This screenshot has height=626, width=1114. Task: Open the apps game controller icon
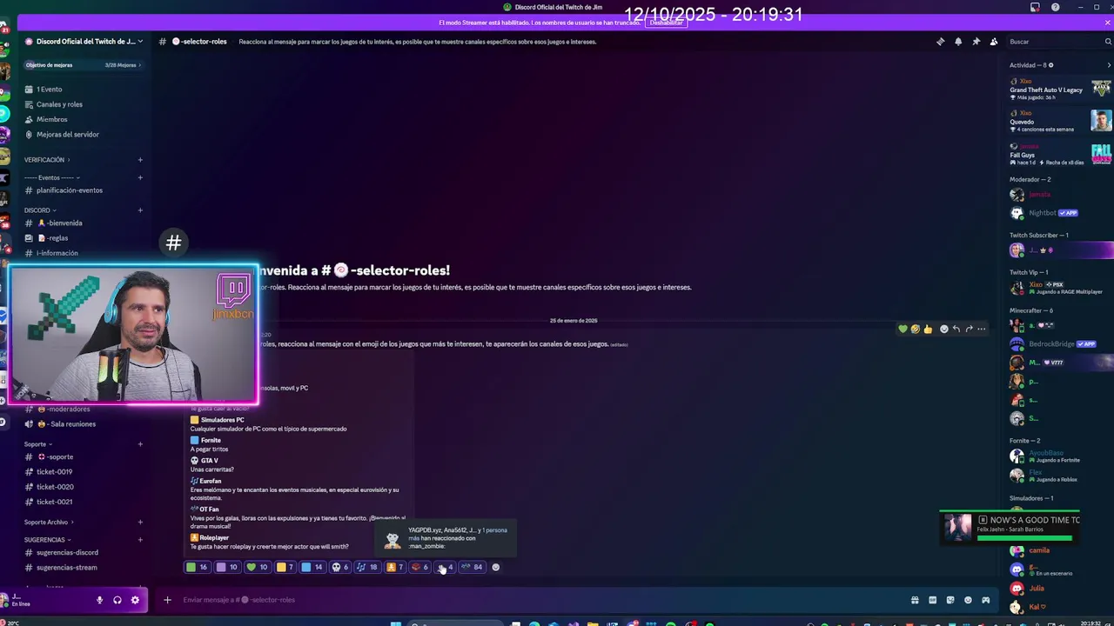[x=986, y=600]
